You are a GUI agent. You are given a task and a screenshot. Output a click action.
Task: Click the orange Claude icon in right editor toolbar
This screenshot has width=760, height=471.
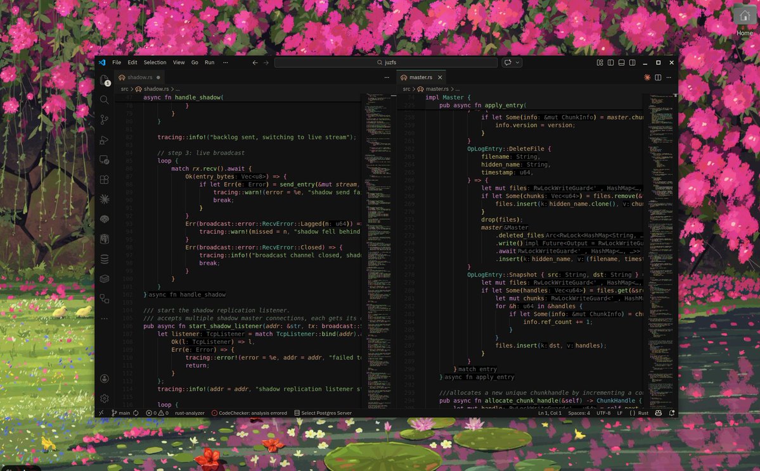click(647, 77)
